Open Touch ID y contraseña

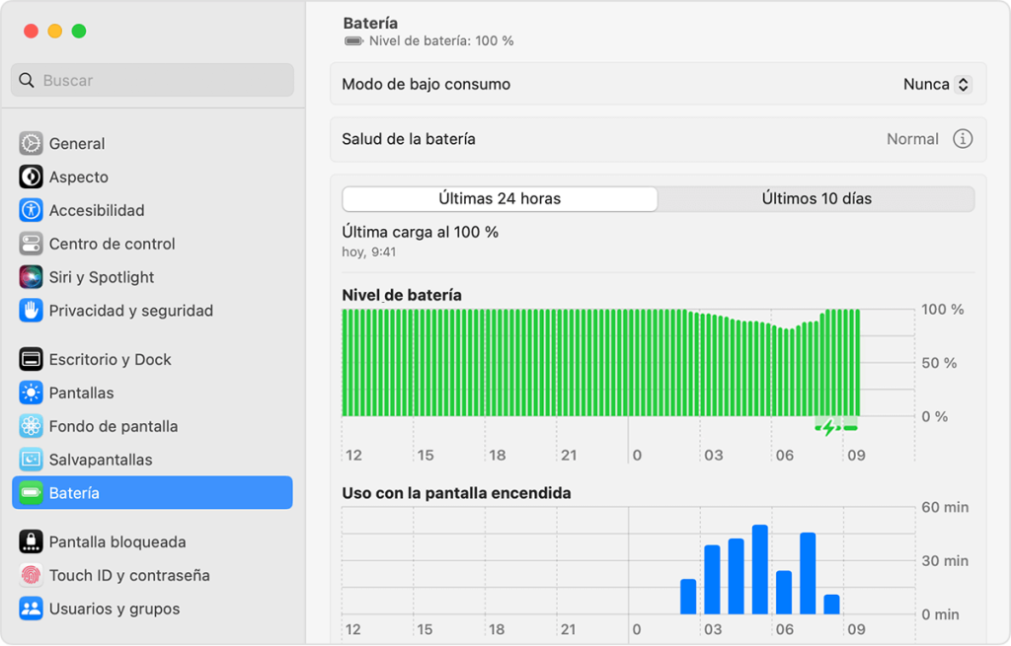click(x=128, y=576)
